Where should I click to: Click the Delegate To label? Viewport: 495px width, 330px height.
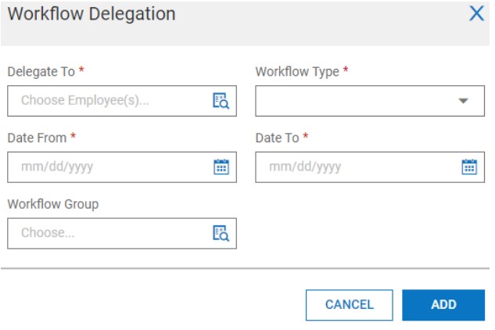tap(41, 72)
